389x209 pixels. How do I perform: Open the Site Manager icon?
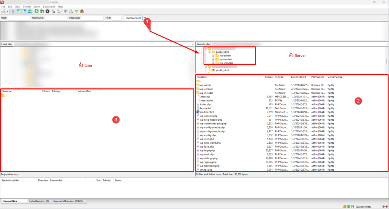point(4,11)
